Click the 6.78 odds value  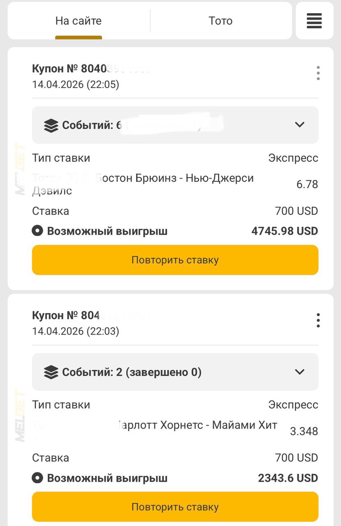pyautogui.click(x=307, y=185)
